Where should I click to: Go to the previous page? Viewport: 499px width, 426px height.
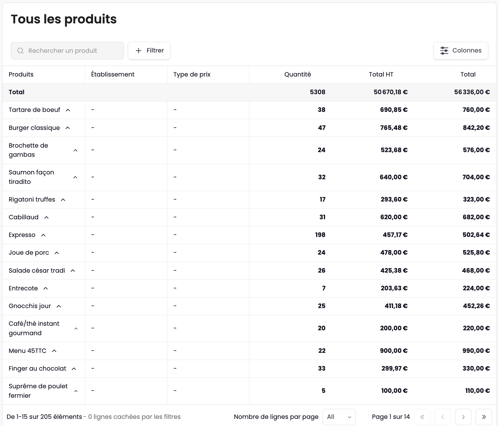pos(442,417)
